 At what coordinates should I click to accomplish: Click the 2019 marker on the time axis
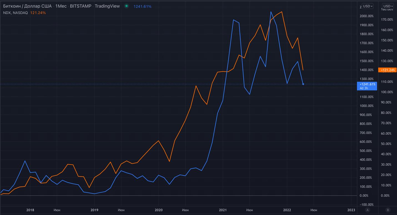(x=94, y=210)
